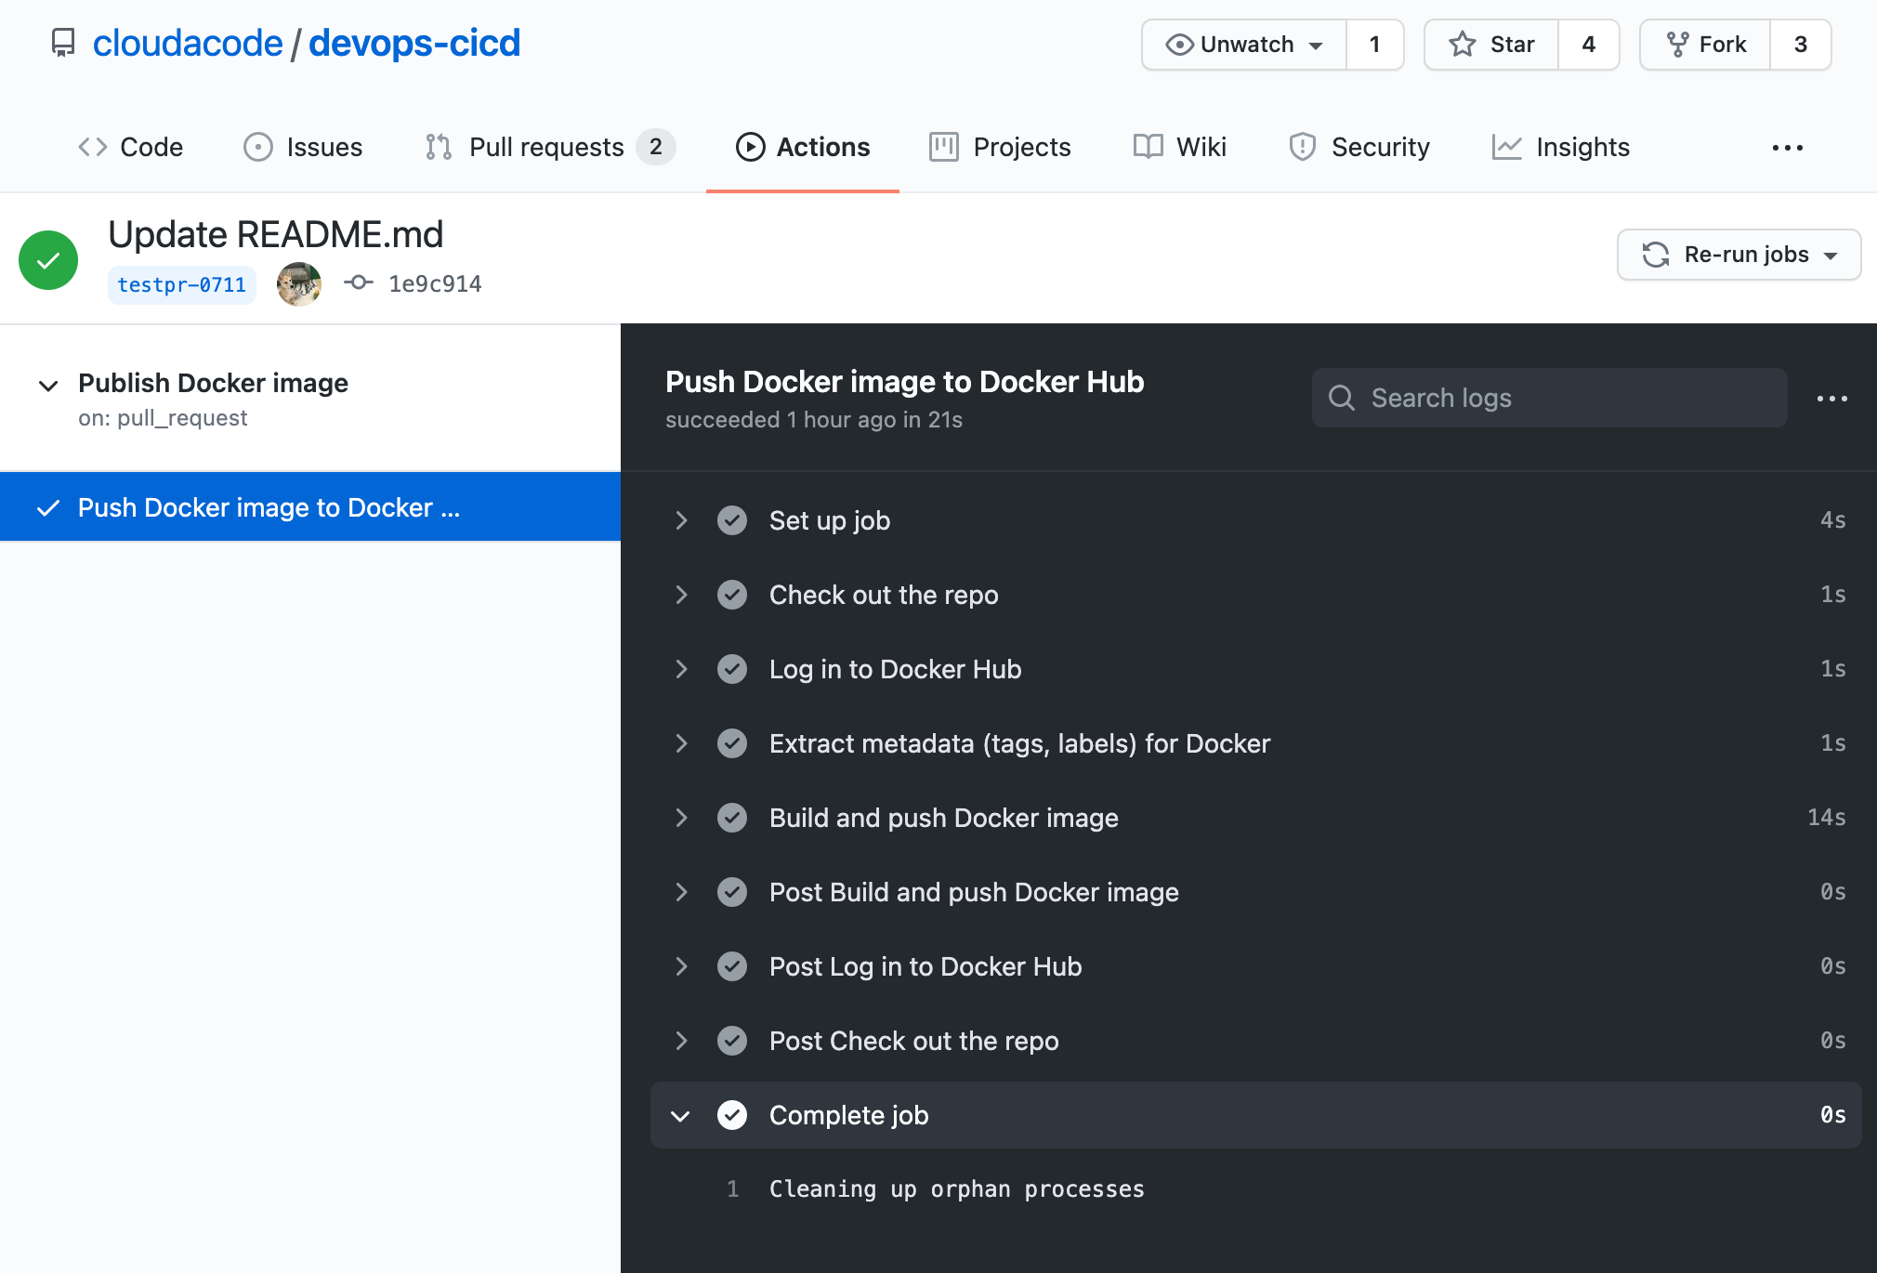Click the check icon beside Build and push Docker image

(732, 818)
